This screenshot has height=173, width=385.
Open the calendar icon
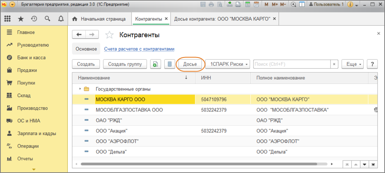256,5
